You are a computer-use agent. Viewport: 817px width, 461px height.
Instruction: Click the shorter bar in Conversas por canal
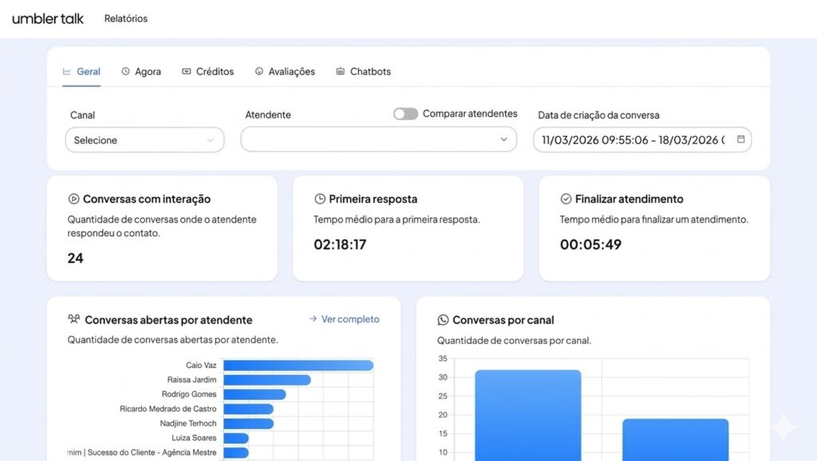pos(675,440)
